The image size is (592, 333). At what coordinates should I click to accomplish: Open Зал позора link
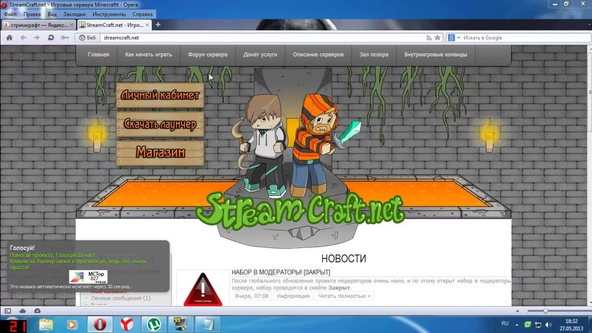point(374,55)
